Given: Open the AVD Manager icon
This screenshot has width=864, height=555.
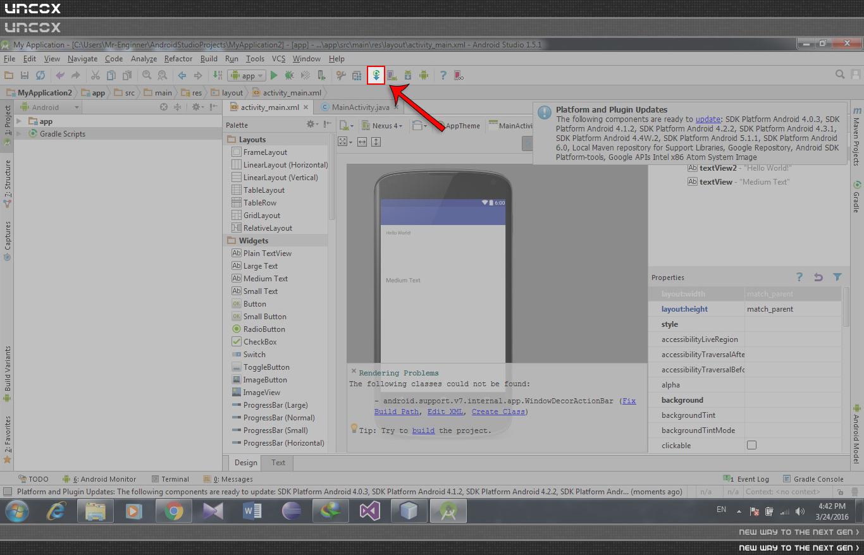Looking at the screenshot, I should 392,75.
